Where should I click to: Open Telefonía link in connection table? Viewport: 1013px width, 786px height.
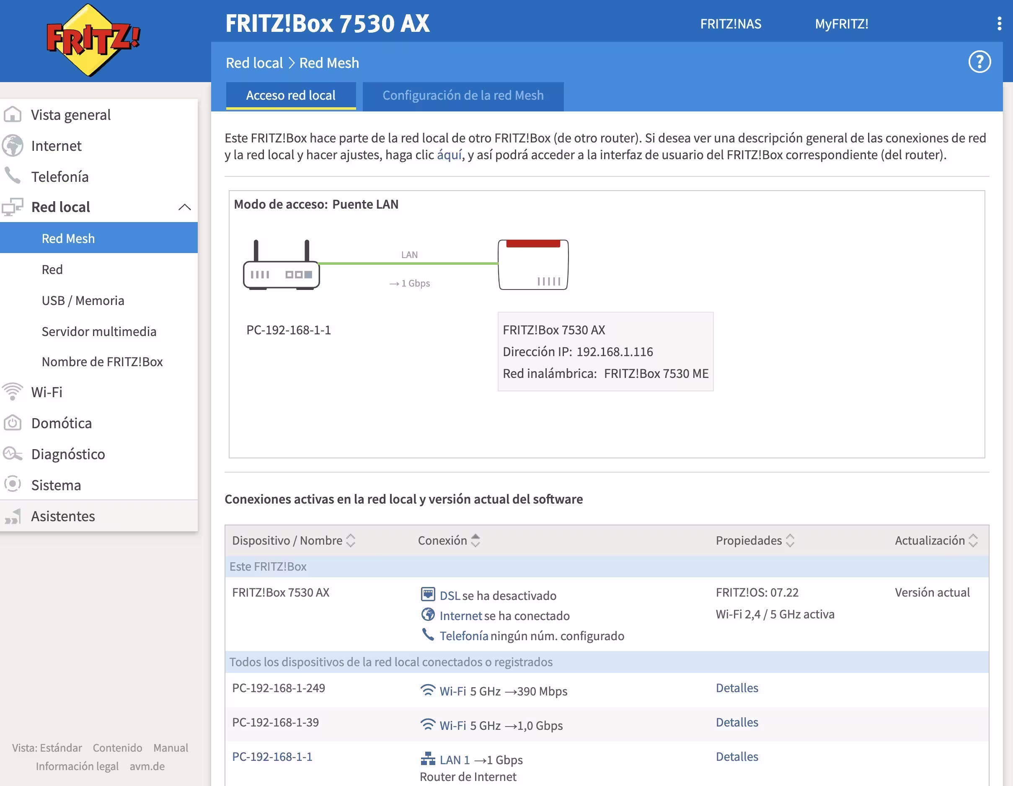(464, 636)
